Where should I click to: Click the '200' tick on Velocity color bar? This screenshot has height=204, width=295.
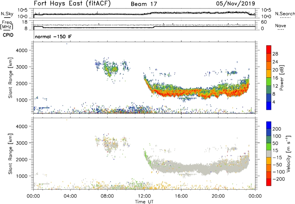pyautogui.click(x=277, y=129)
